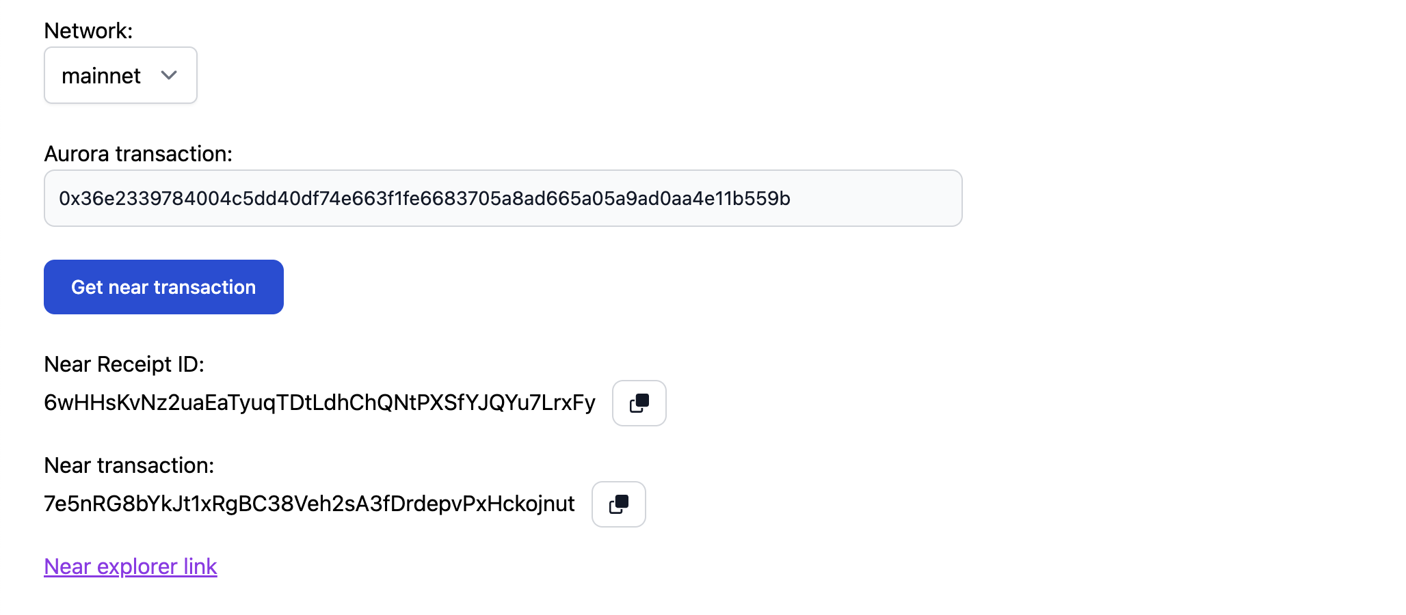Image resolution: width=1406 pixels, height=615 pixels.
Task: Follow the purple underlined explorer hyperlink
Action: click(131, 566)
